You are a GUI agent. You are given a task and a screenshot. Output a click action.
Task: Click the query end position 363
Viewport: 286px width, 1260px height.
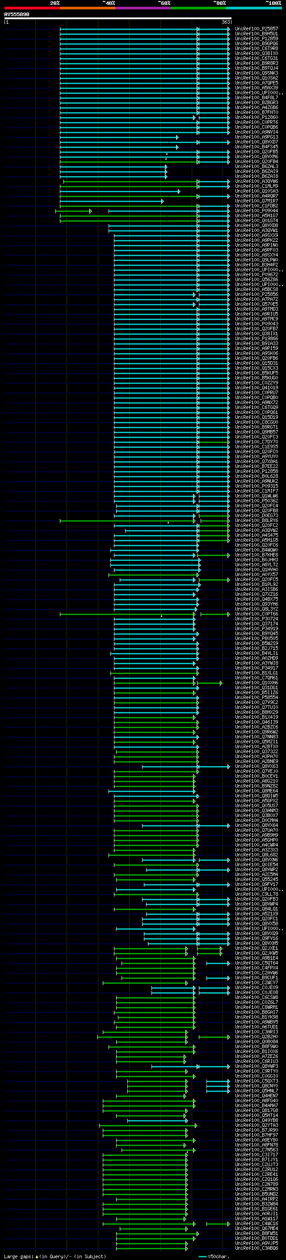(226, 22)
